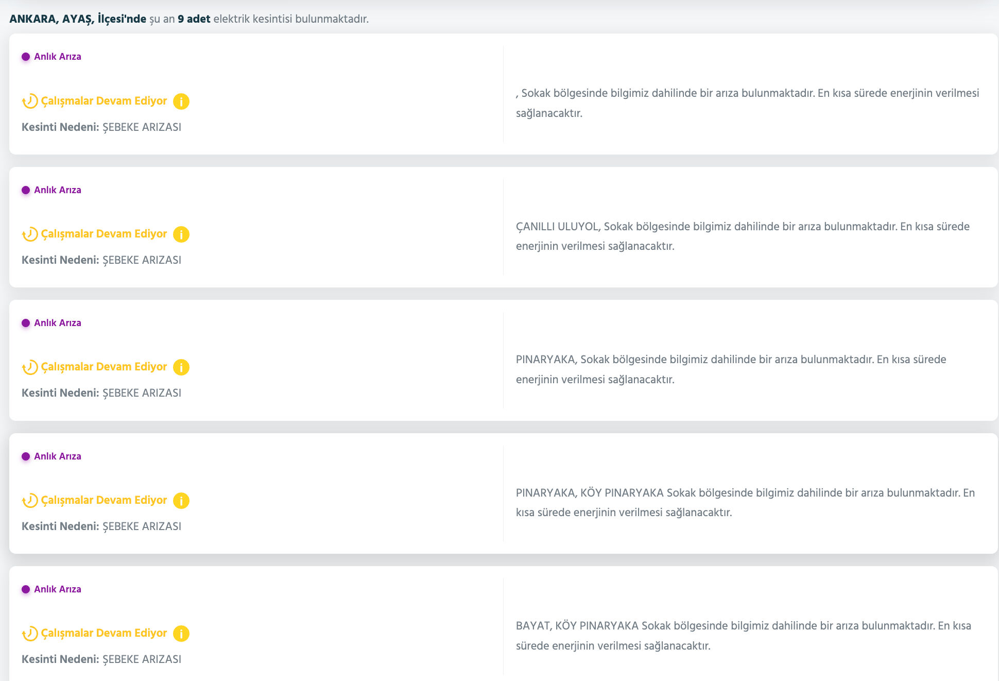999x681 pixels.
Task: Click the clock icon in the BAYAT card
Action: [x=30, y=634]
